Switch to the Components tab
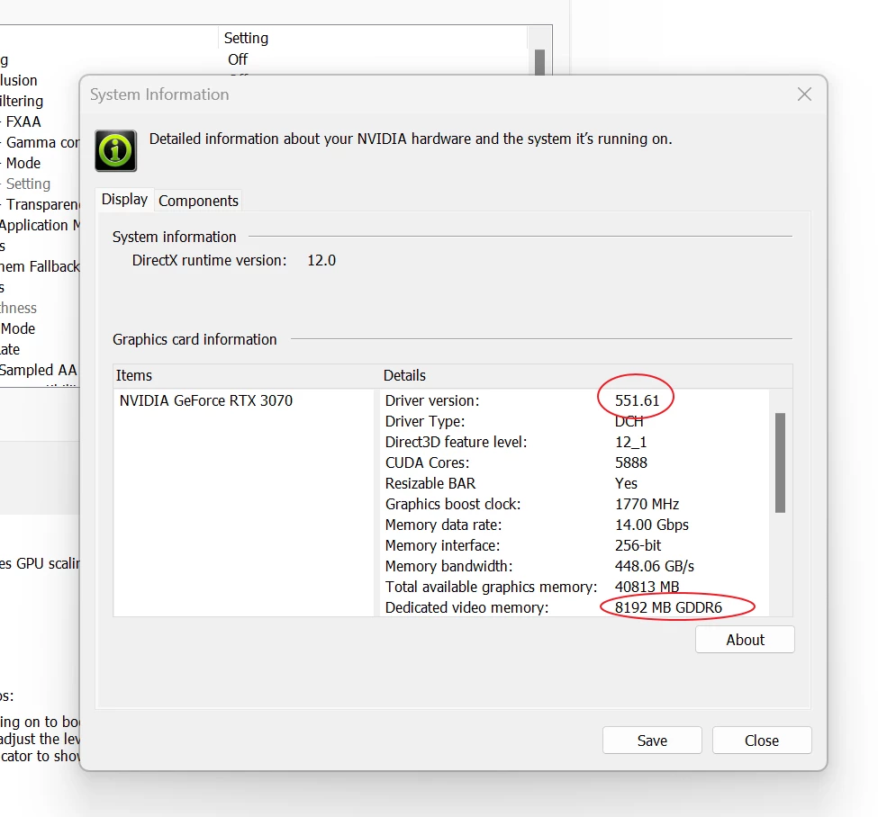 coord(198,201)
